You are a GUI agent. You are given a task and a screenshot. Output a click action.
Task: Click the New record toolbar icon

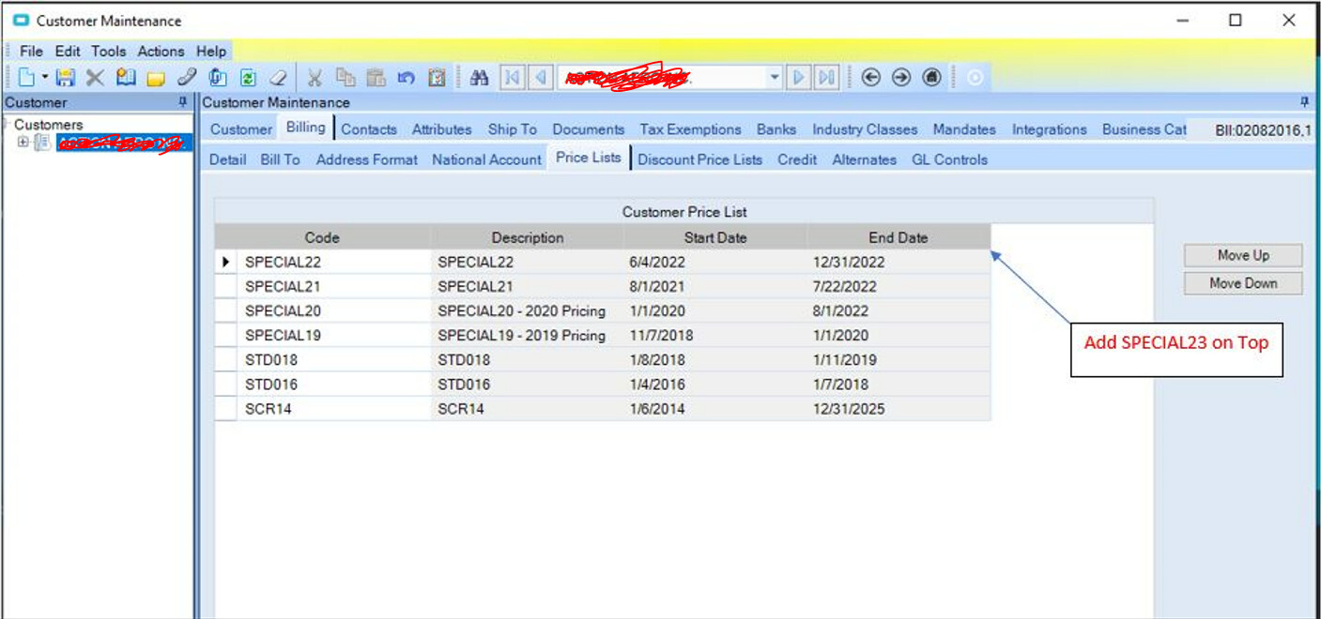tap(26, 78)
